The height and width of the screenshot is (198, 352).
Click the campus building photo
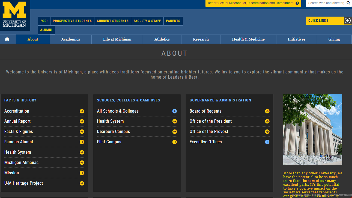pyautogui.click(x=313, y=129)
